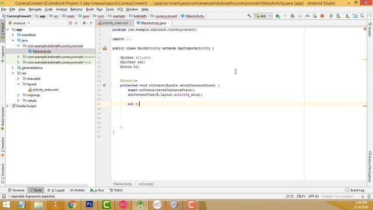This screenshot has height=210, width=373.
Task: Open VLC from the taskbar
Action: [55, 205]
